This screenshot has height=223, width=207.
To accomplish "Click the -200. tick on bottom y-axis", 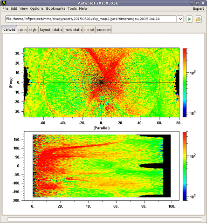I will click(16, 201).
